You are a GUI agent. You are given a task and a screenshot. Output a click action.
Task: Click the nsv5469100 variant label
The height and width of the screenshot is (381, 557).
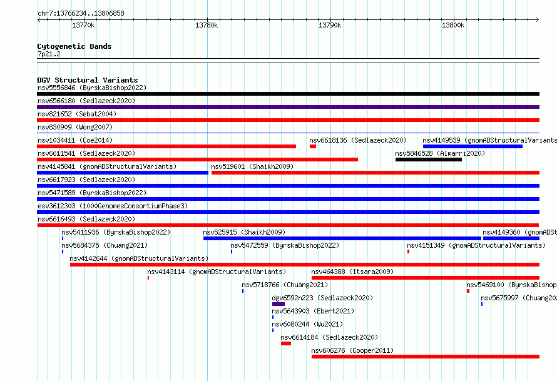511,285
